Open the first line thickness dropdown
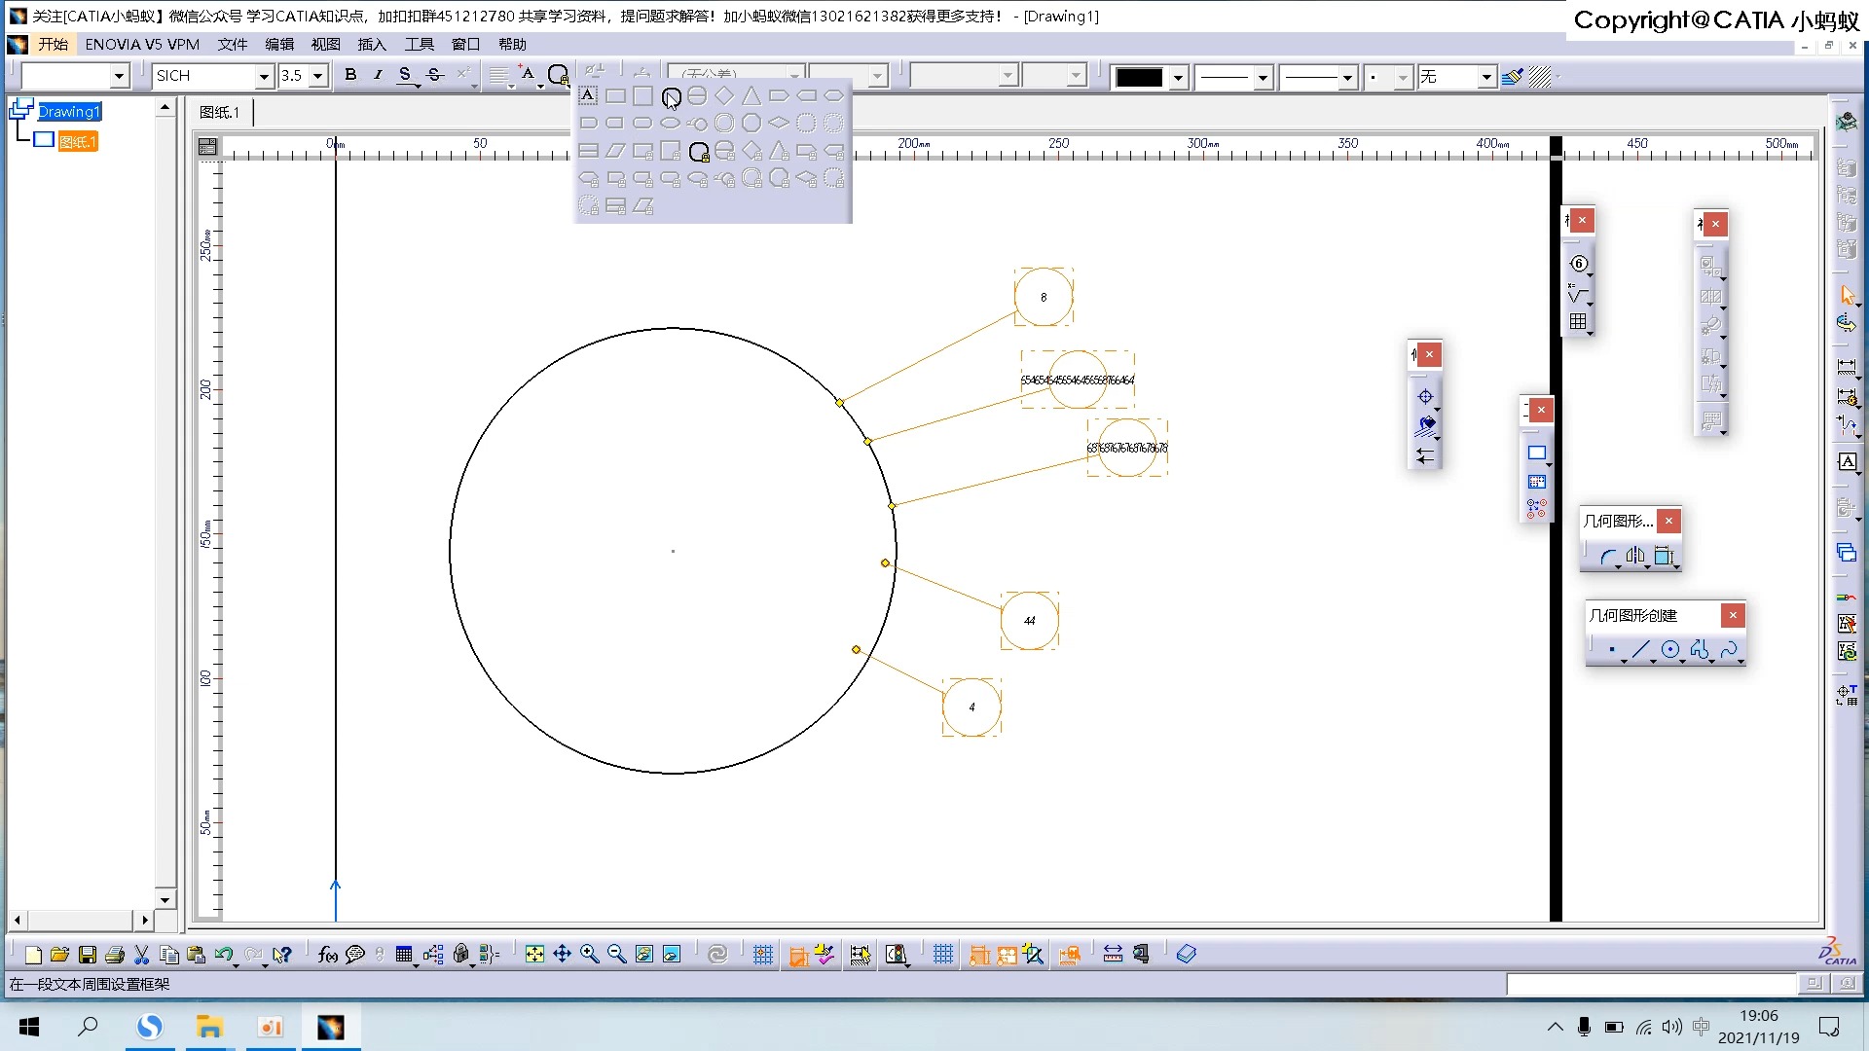Image resolution: width=1869 pixels, height=1051 pixels. 1263,77
